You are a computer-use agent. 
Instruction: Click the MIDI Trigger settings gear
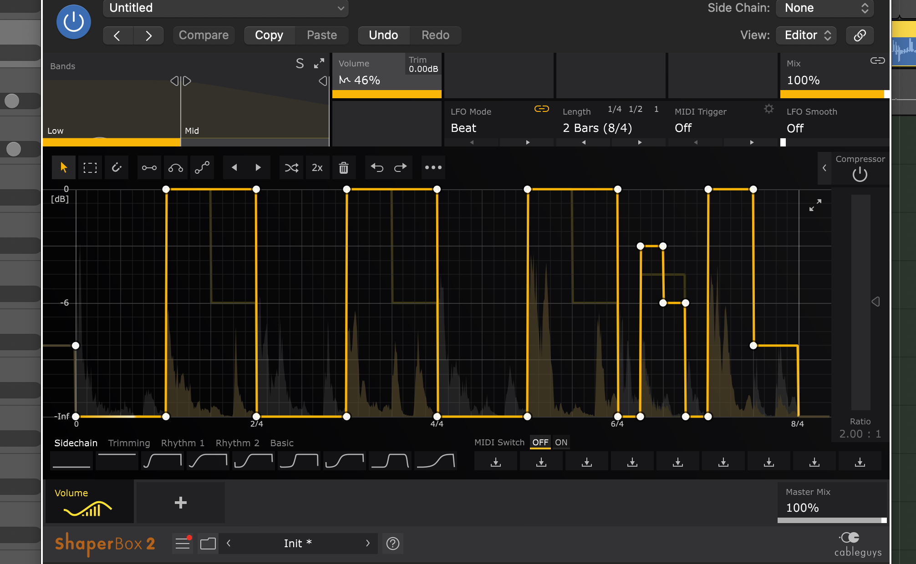(768, 109)
